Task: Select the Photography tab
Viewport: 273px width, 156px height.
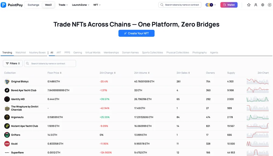Action: [200, 53]
